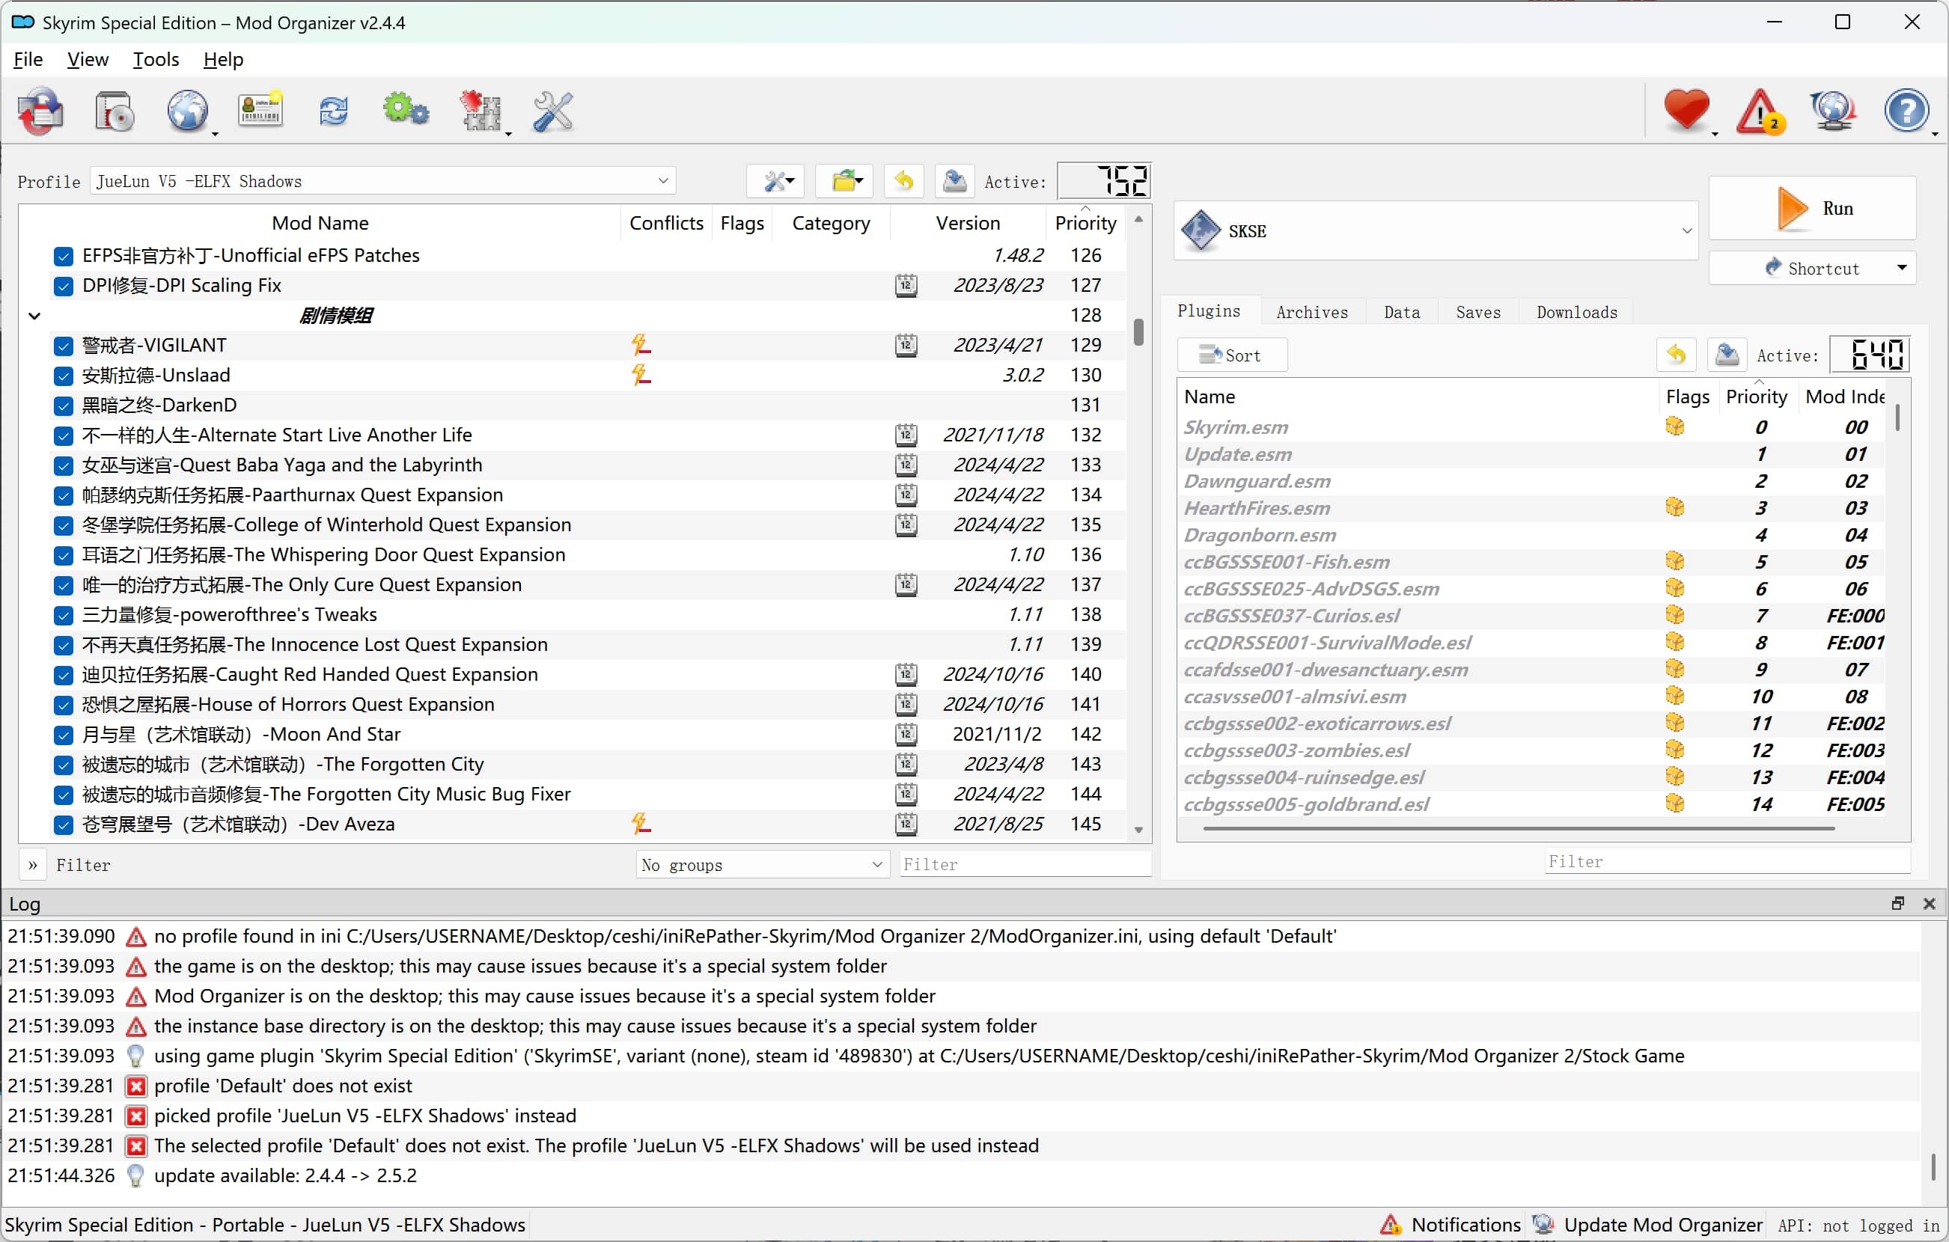Viewport: 1949px width, 1242px height.
Task: Uncheck the DPI Scaling Fix mod
Action: (x=63, y=286)
